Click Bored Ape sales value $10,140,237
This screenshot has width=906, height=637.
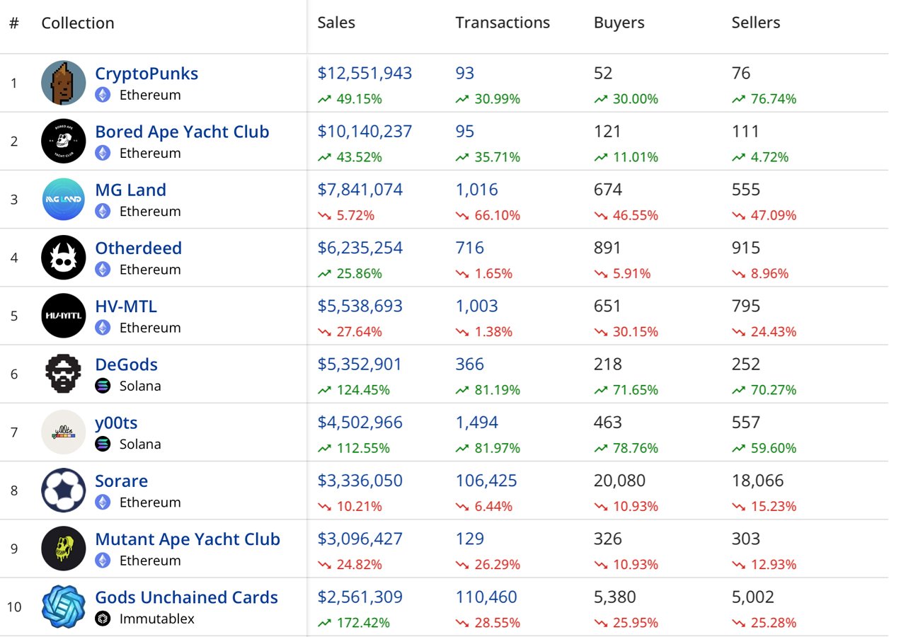[x=365, y=132]
